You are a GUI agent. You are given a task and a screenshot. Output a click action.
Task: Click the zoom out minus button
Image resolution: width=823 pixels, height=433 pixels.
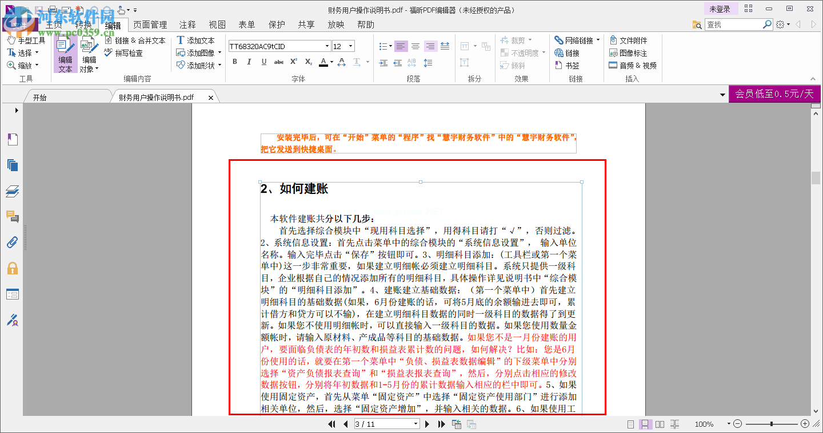(x=738, y=424)
